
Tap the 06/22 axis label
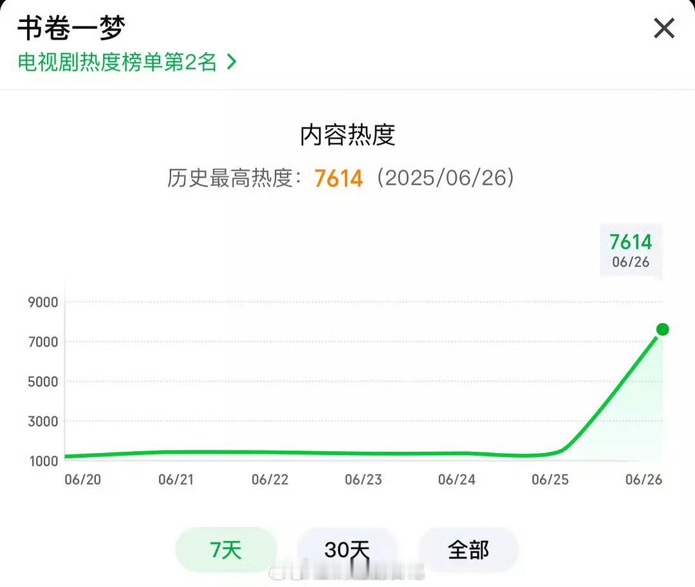[270, 480]
